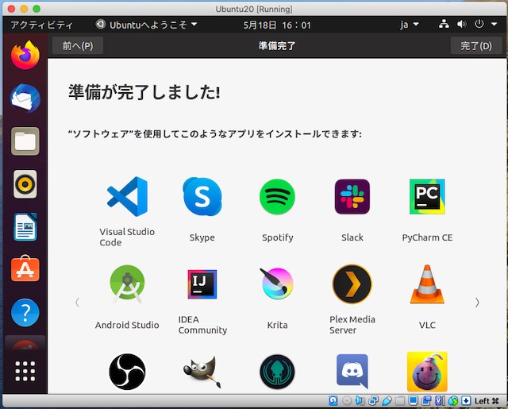Select the PyCharm CE icon
Viewport: 508px width, 409px height.
(x=427, y=196)
